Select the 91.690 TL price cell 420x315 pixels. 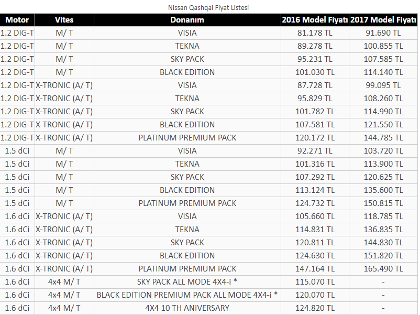pyautogui.click(x=383, y=33)
